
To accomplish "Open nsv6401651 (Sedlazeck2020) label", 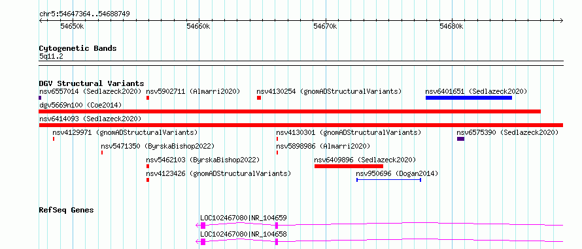I will click(476, 91).
